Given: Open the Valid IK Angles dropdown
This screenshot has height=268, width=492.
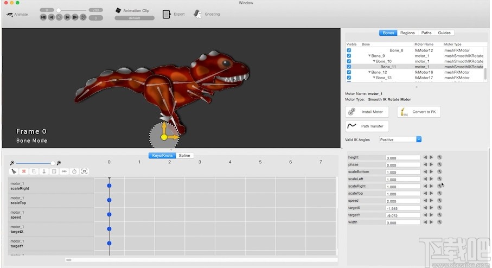Looking at the screenshot, I should point(400,139).
